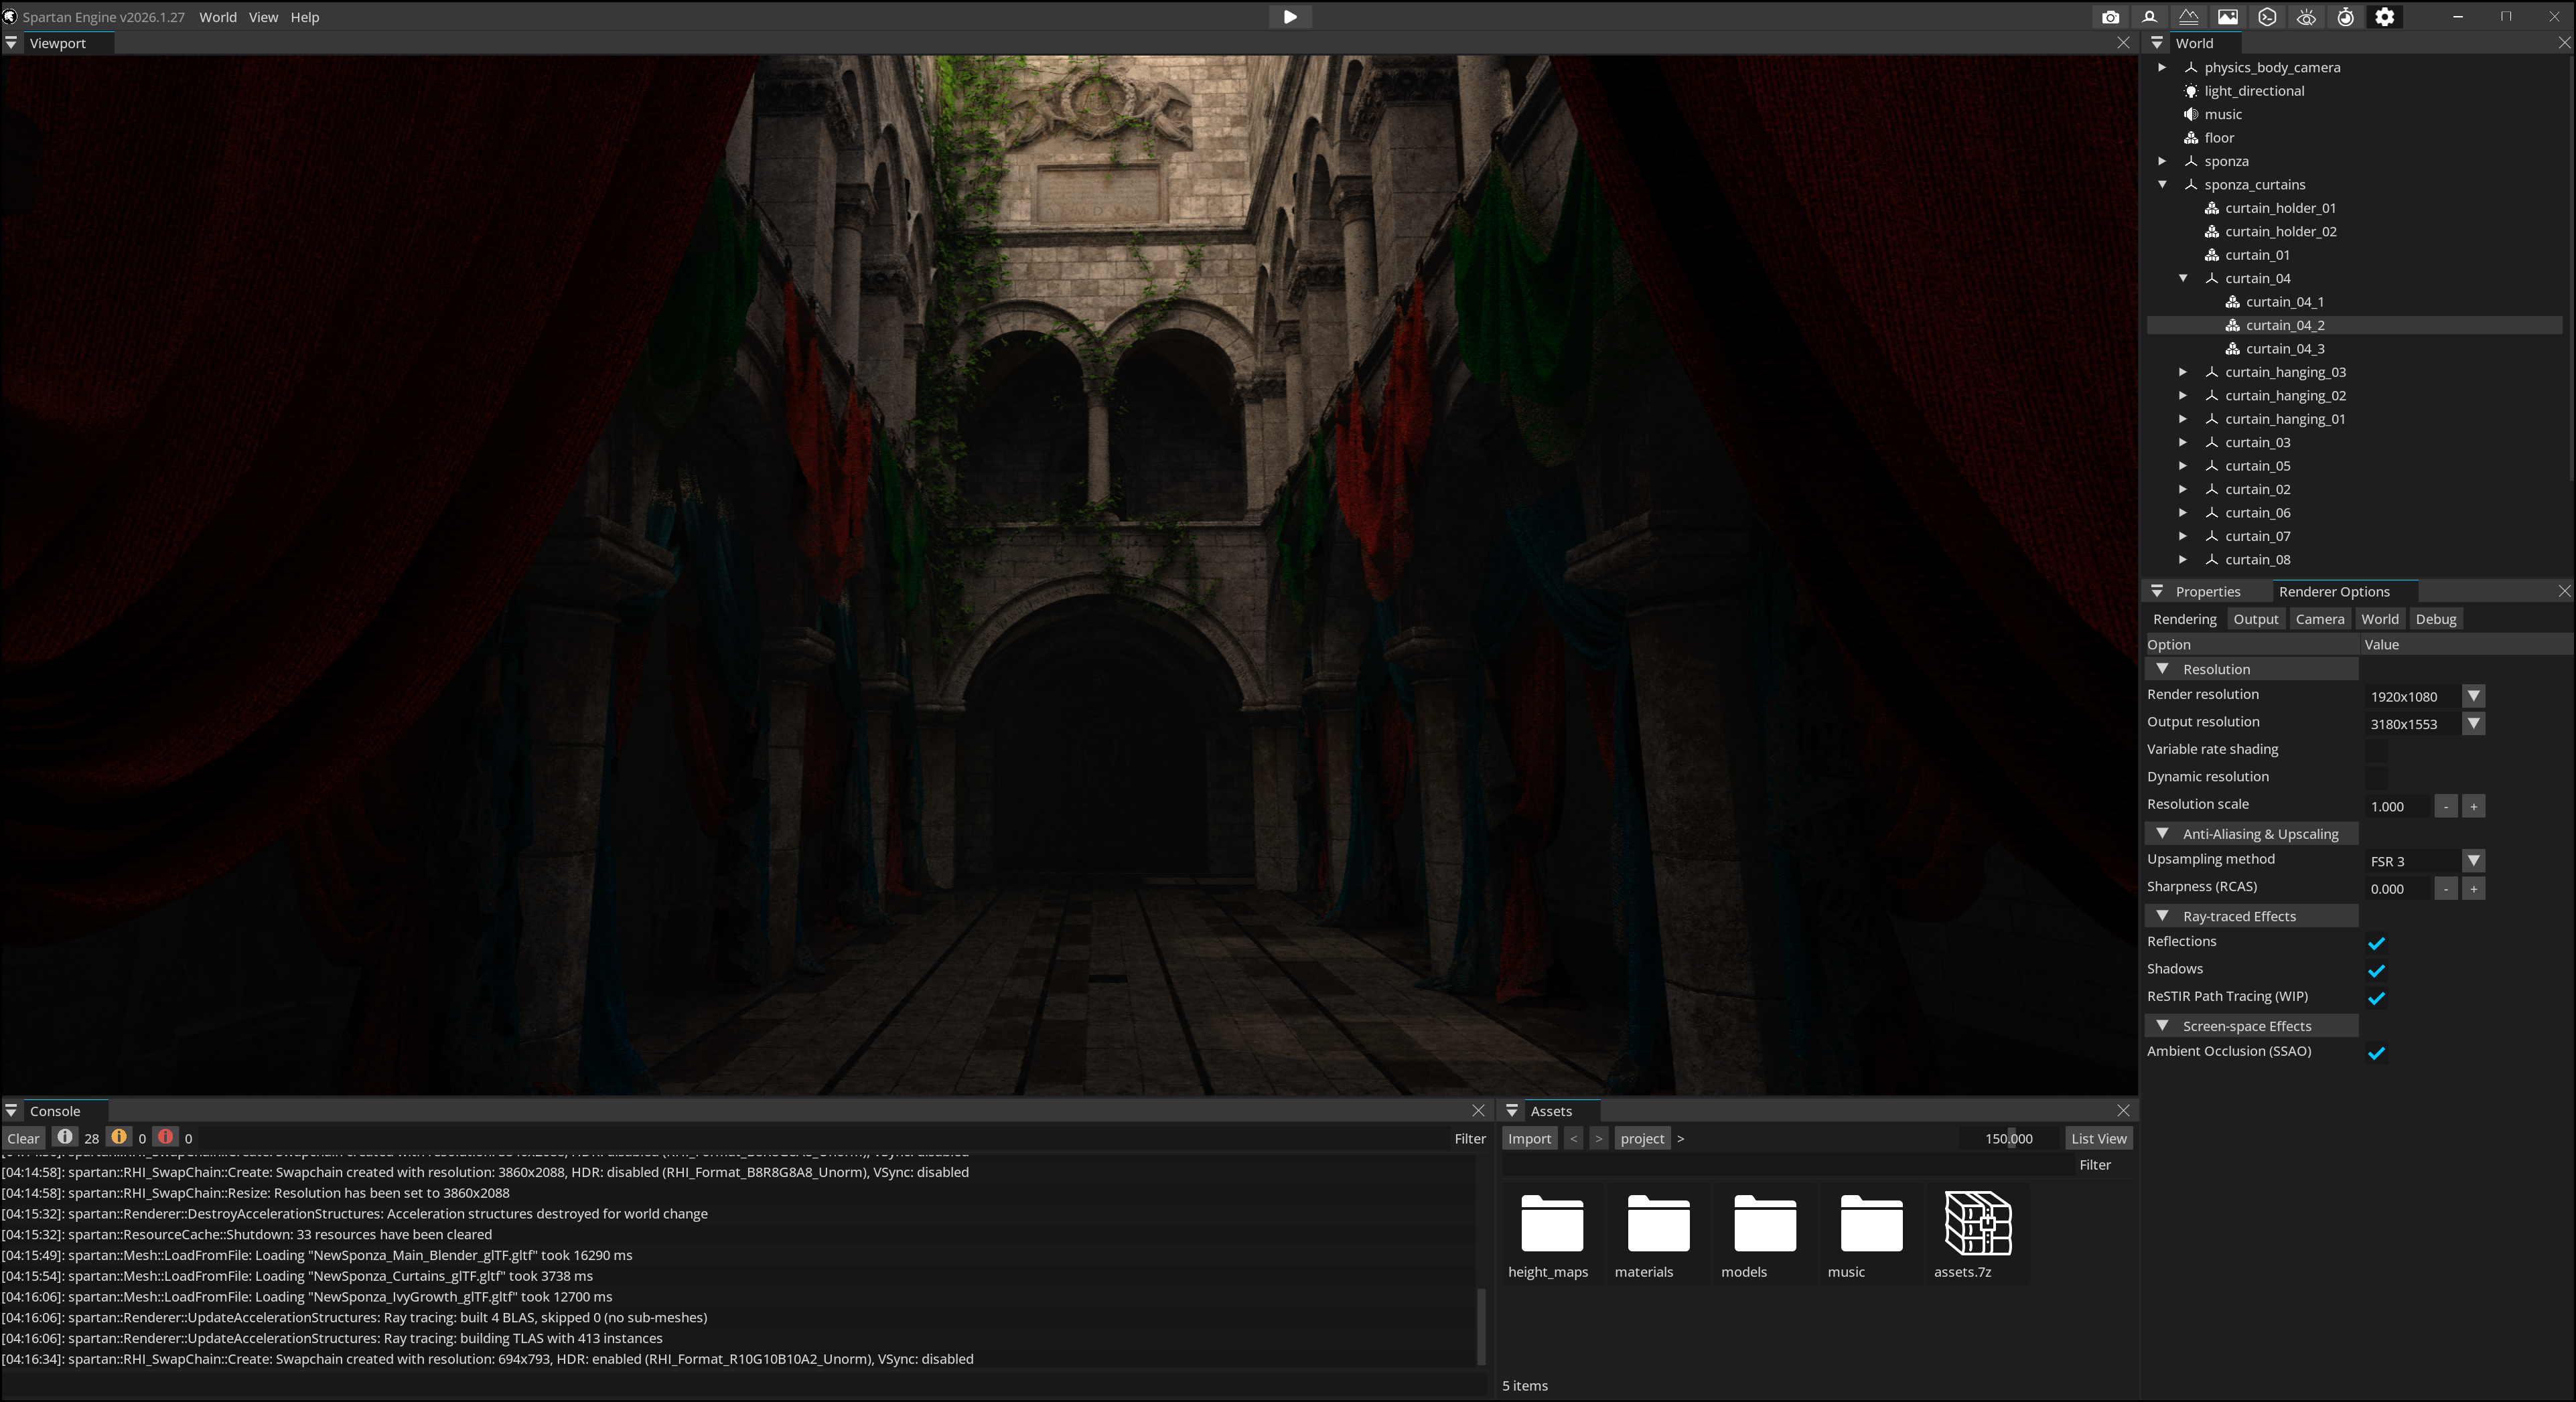Open the Render resolution dropdown
This screenshot has height=1402, width=2576.
point(2473,696)
